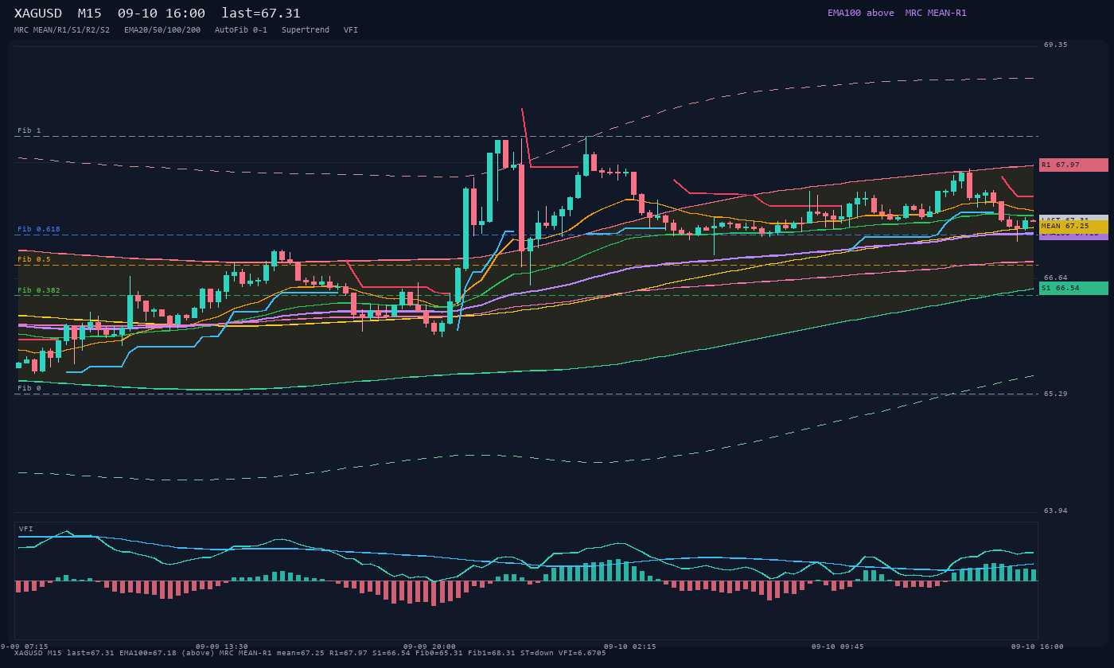The width and height of the screenshot is (1114, 668).
Task: Click the bottom status line summary text
Action: (310, 653)
